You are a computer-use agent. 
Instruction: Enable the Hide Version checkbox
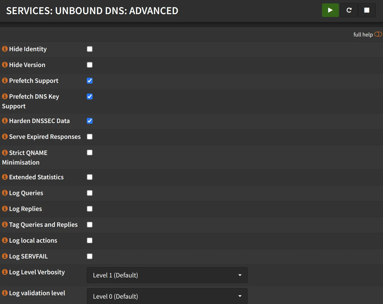[90, 65]
